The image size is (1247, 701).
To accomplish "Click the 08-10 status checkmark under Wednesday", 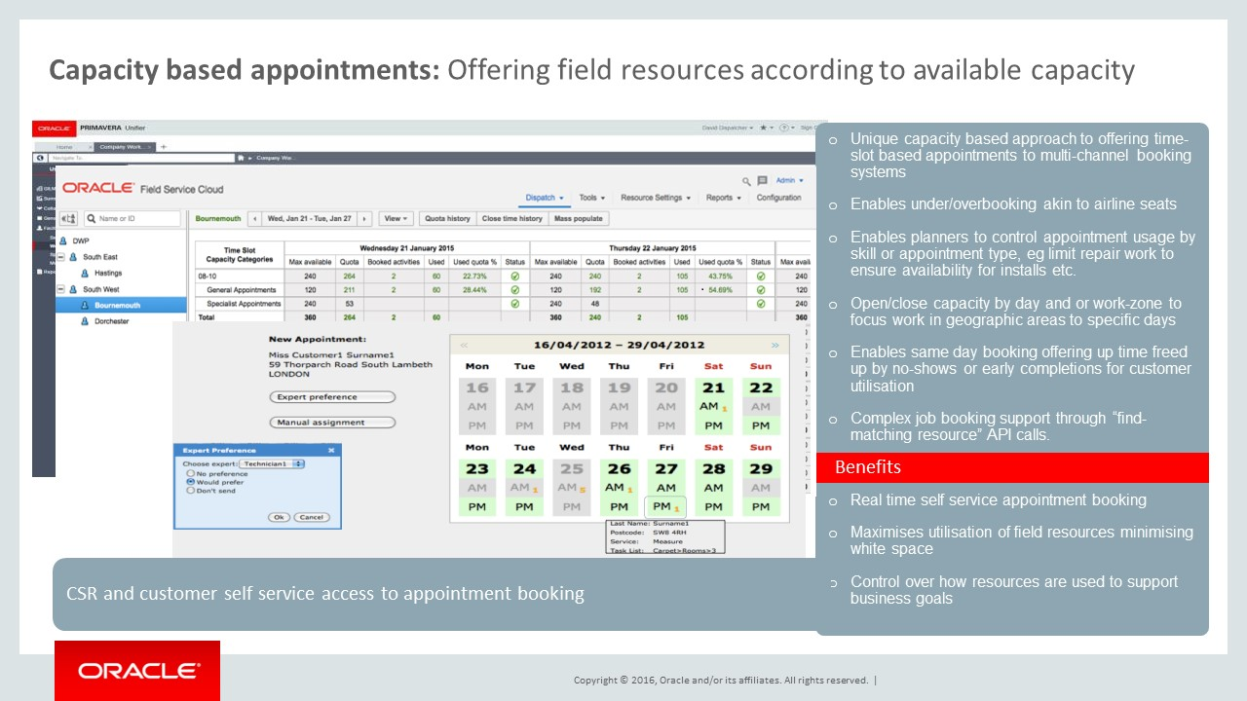I will (x=515, y=276).
